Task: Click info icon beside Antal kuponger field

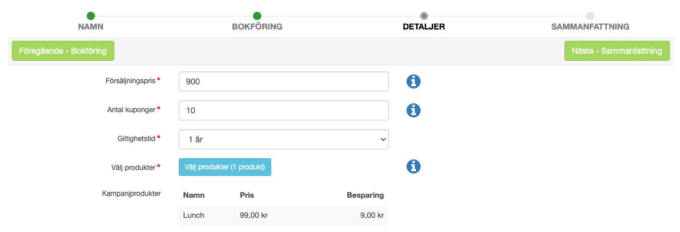Action: click(x=413, y=110)
